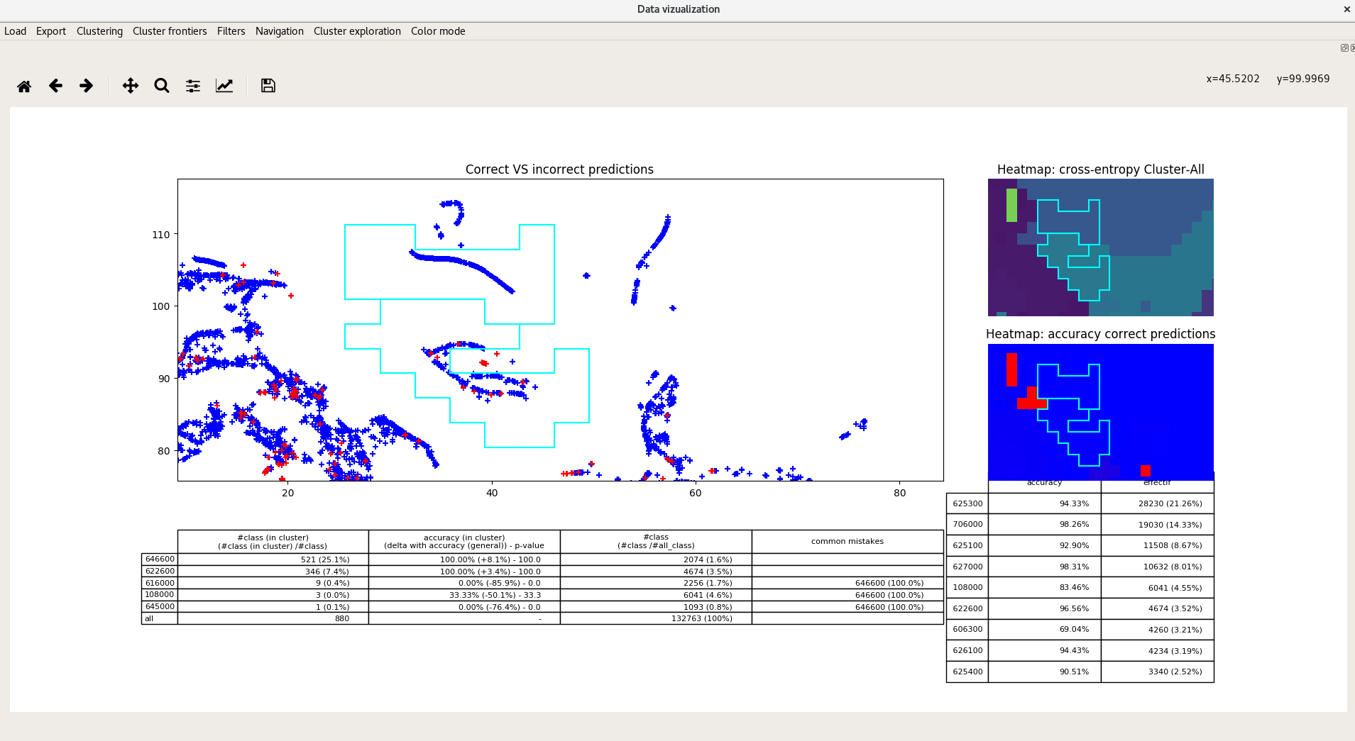Open the Export menu
Viewport: 1355px width, 741px height.
(51, 31)
